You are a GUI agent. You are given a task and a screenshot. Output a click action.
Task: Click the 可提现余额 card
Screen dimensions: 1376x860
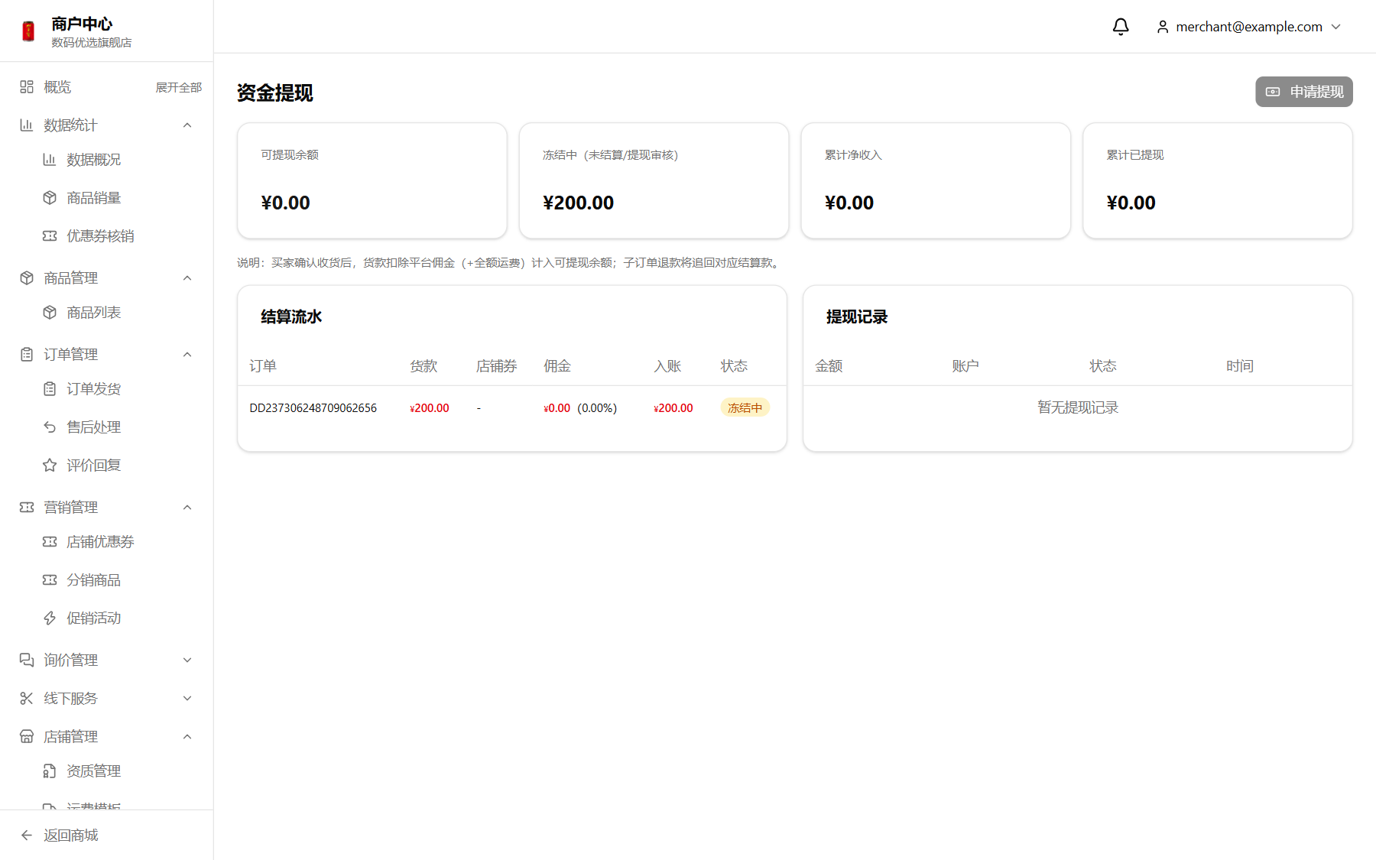click(x=372, y=180)
